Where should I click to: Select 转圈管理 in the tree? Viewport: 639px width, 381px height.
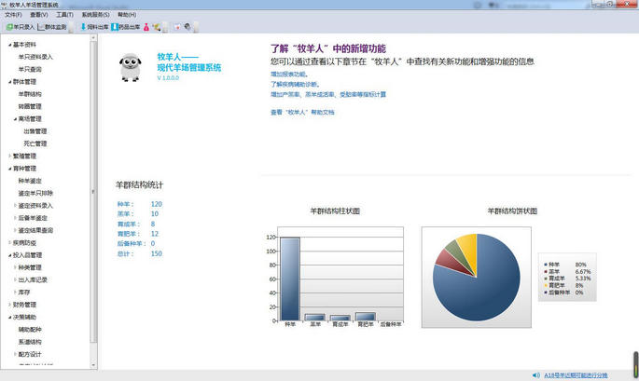click(x=30, y=106)
